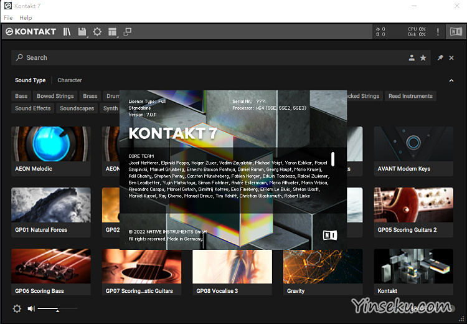Viewport: 467px width, 324px height.
Task: Click the minimize view icon
Action: pyautogui.click(x=128, y=32)
